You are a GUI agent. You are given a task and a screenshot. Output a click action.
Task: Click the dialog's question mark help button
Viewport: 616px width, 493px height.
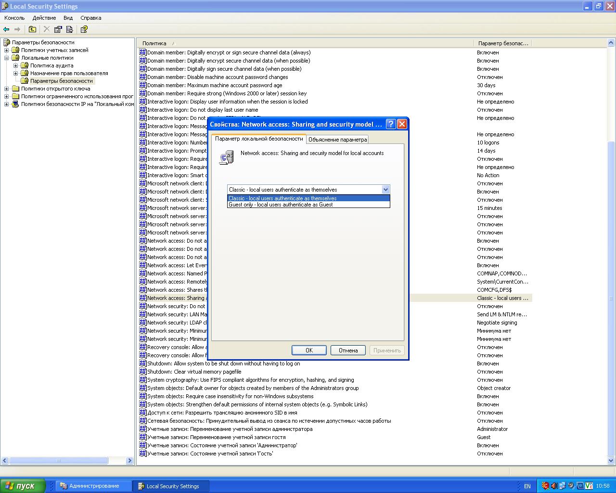pyautogui.click(x=391, y=124)
